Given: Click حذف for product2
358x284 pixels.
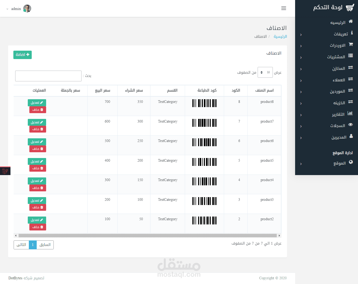Looking at the screenshot, I should click(38, 227).
